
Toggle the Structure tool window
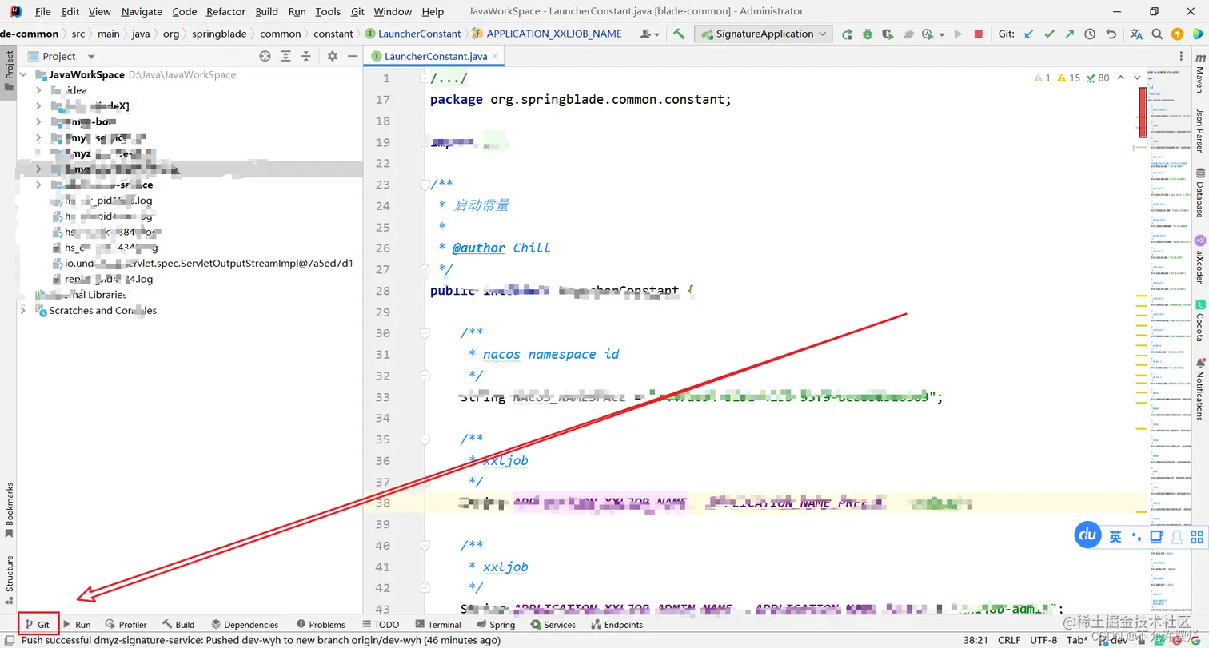tap(10, 579)
